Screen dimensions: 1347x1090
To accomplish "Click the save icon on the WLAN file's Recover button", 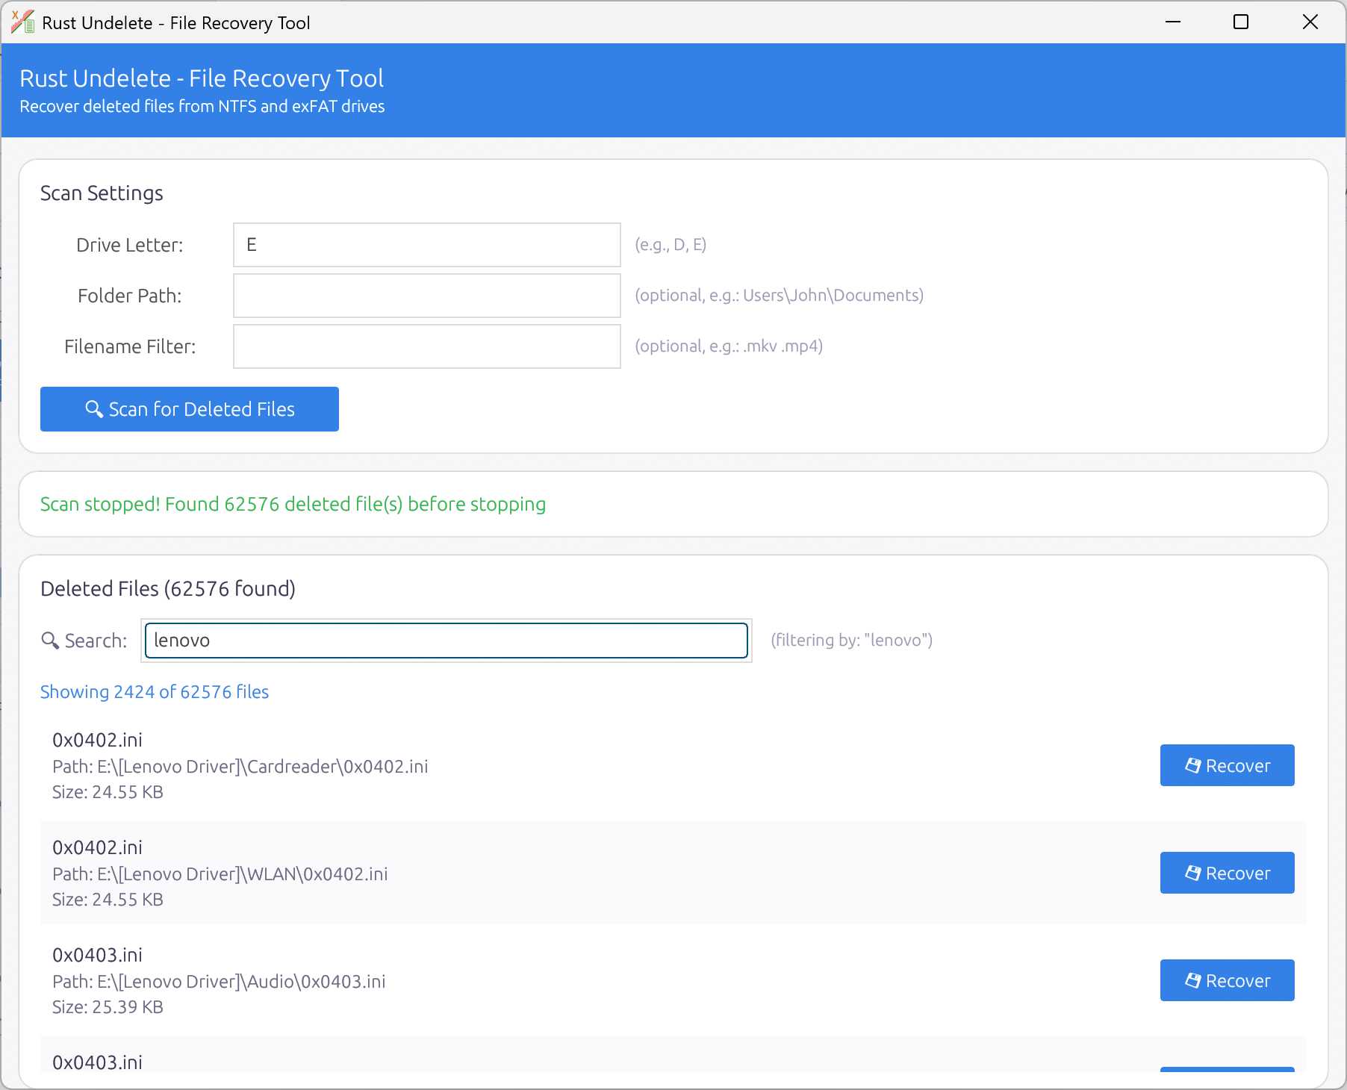I will coord(1192,872).
